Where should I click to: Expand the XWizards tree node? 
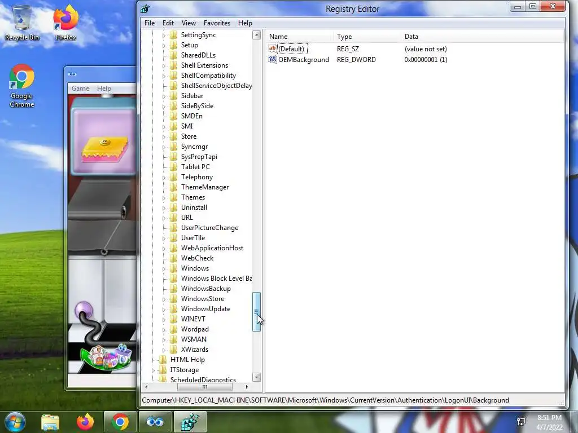[164, 350]
